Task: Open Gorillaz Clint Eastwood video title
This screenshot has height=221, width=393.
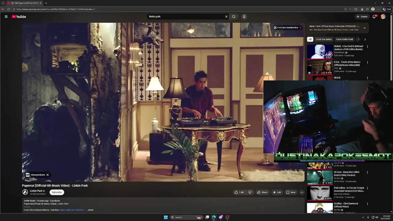Action: click(346, 205)
